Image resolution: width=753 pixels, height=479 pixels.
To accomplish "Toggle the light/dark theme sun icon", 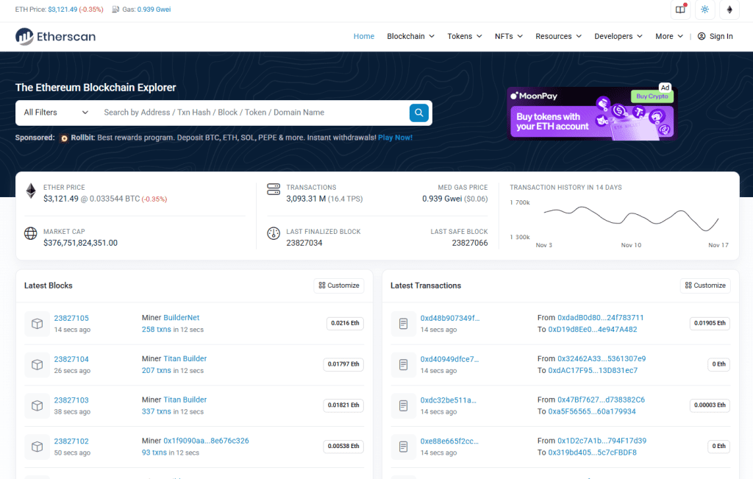I will pyautogui.click(x=704, y=10).
